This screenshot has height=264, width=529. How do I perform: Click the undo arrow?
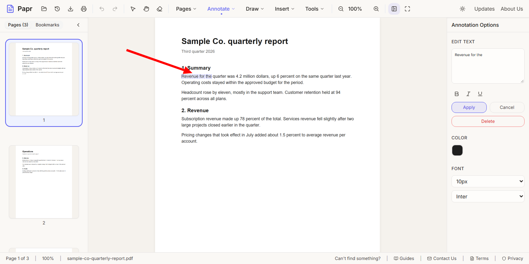tap(102, 9)
